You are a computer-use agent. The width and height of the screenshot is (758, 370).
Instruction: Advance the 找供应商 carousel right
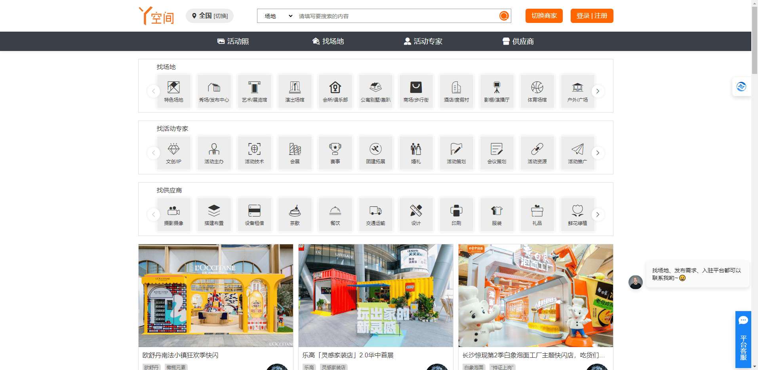[x=598, y=215]
